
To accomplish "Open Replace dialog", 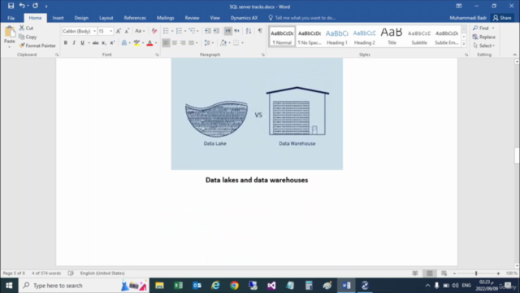I will [484, 37].
